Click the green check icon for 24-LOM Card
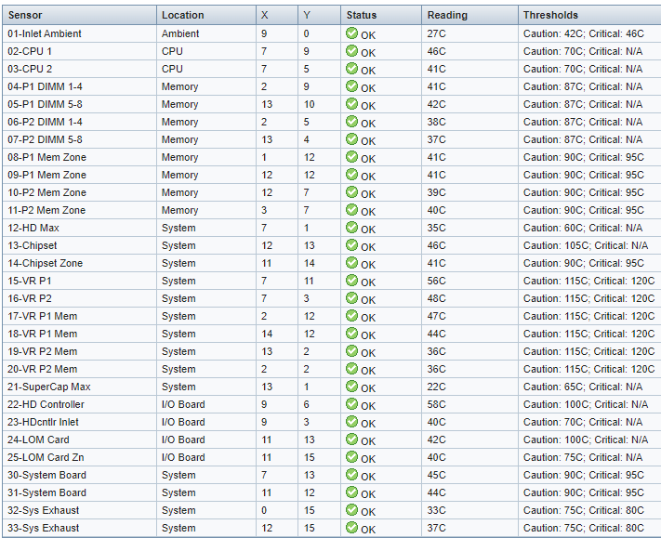 pos(351,440)
